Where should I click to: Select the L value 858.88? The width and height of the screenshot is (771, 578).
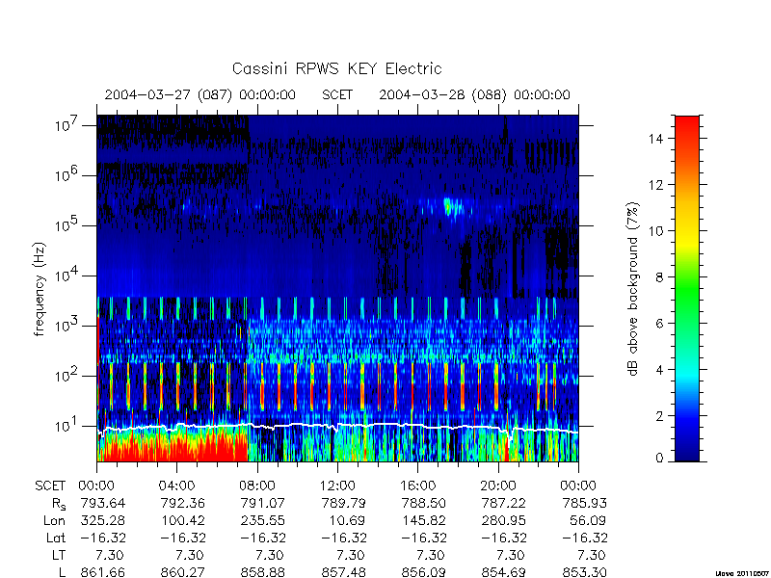click(263, 572)
